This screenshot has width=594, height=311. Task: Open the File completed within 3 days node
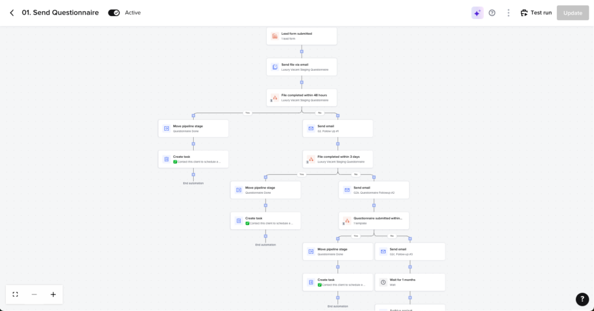(338, 159)
